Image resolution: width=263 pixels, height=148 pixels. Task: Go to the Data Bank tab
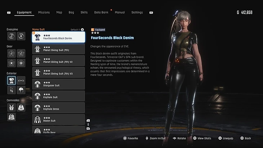click(x=101, y=12)
